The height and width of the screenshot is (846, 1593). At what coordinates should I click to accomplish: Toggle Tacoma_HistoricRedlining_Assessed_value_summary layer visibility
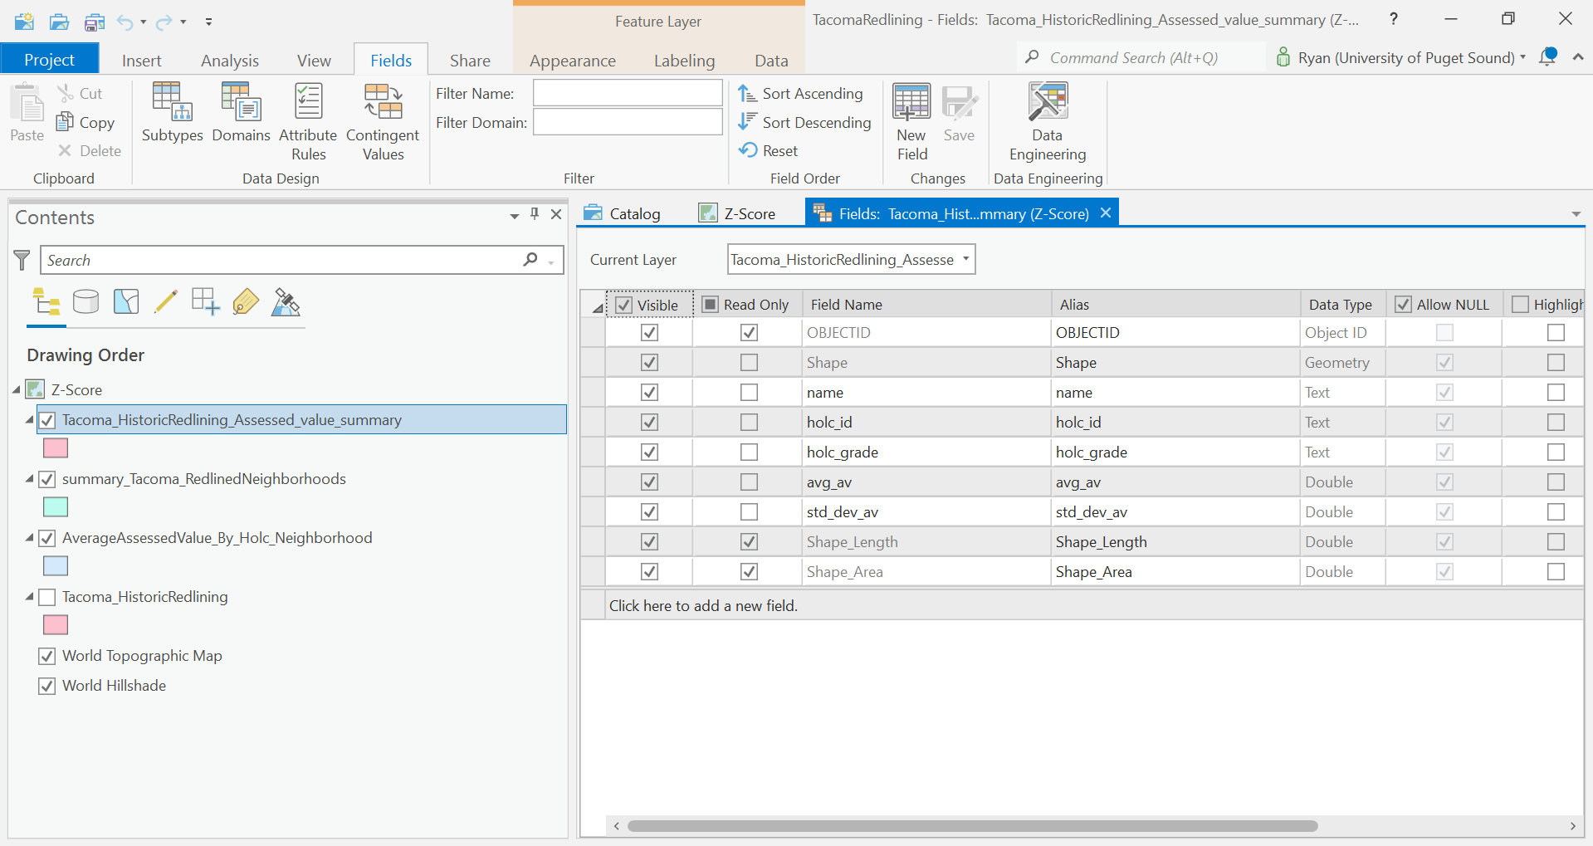[47, 420]
